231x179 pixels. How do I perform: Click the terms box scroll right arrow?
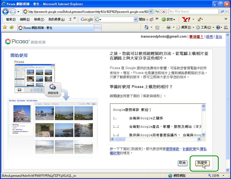click(199, 139)
